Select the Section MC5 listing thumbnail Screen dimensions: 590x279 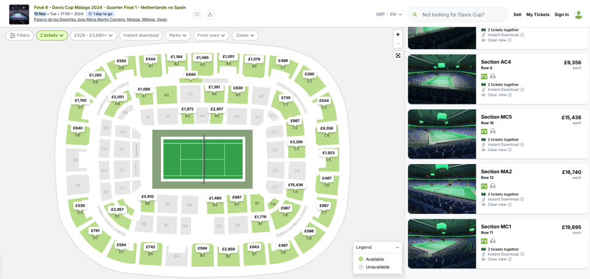click(442, 134)
